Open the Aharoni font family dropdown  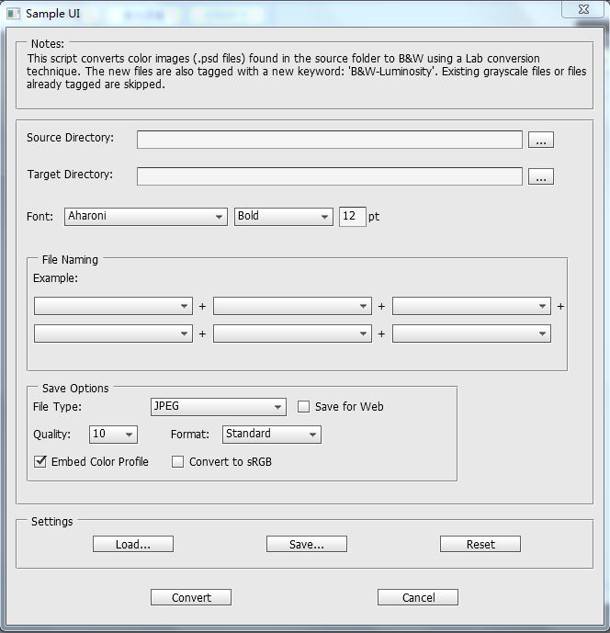145,217
